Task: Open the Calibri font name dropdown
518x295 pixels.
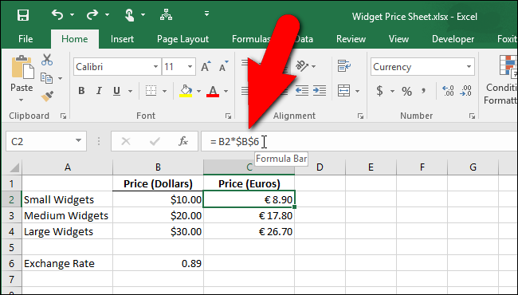Action: click(155, 67)
